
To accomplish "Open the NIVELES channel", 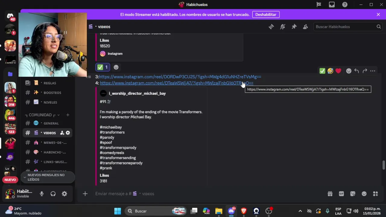I will pos(48,102).
